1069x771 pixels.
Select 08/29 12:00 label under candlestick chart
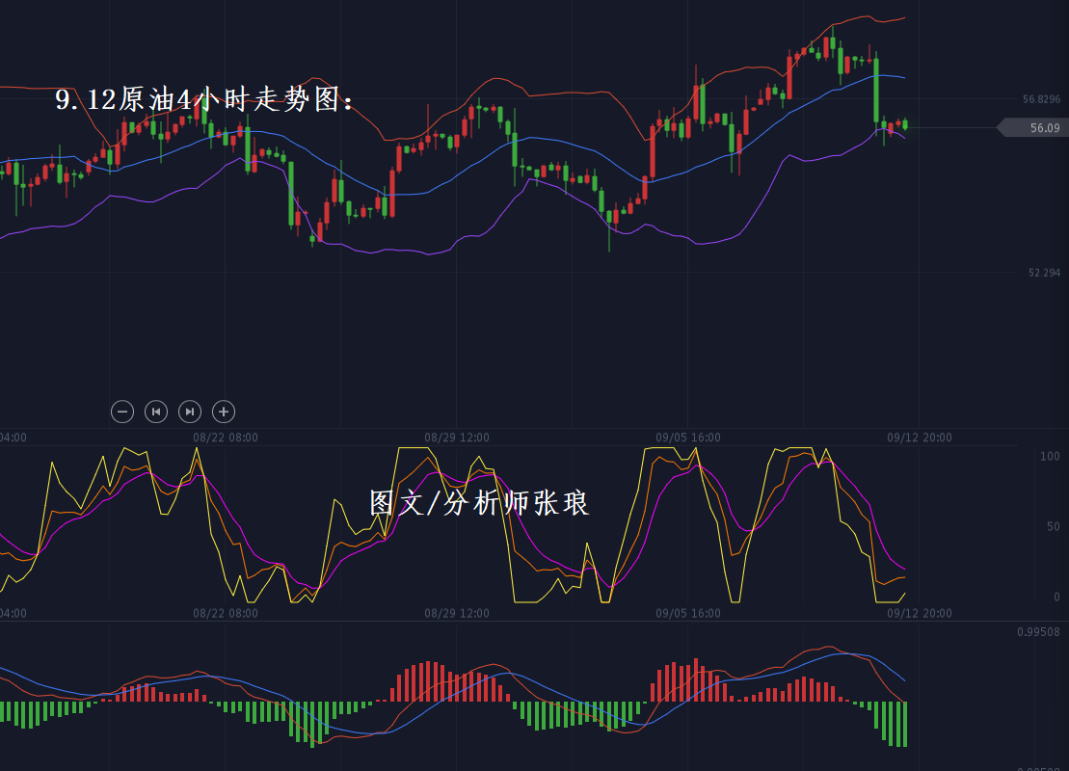(x=457, y=438)
